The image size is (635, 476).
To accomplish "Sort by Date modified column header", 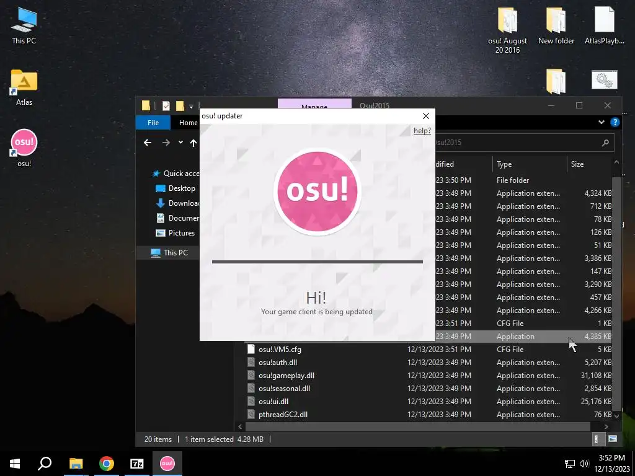I will tap(464, 164).
